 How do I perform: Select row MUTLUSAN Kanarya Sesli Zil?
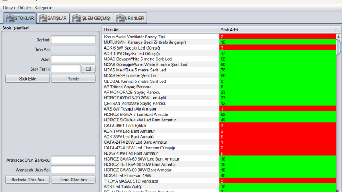pos(219,42)
